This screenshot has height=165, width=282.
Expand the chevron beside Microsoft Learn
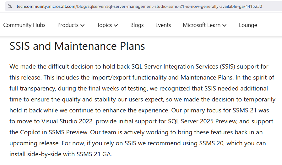pyautogui.click(x=224, y=25)
